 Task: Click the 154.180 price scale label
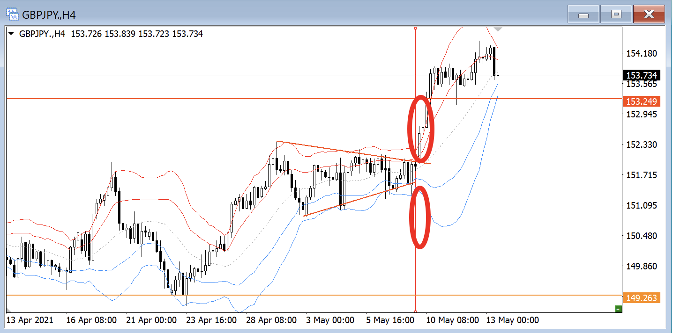tap(641, 54)
